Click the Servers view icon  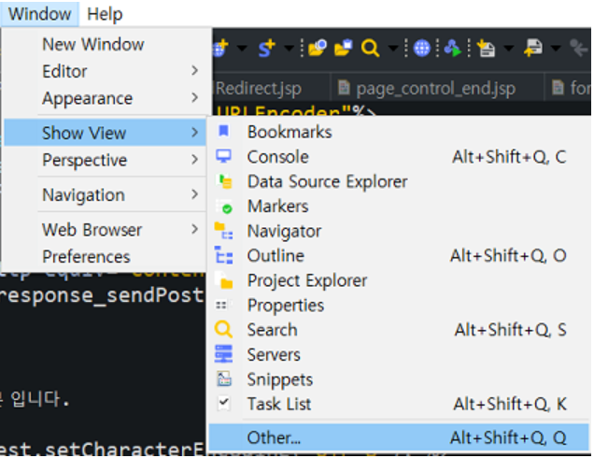[x=223, y=353]
